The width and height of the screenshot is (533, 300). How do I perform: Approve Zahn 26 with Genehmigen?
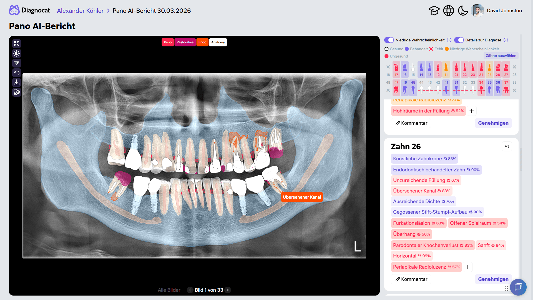(493, 279)
